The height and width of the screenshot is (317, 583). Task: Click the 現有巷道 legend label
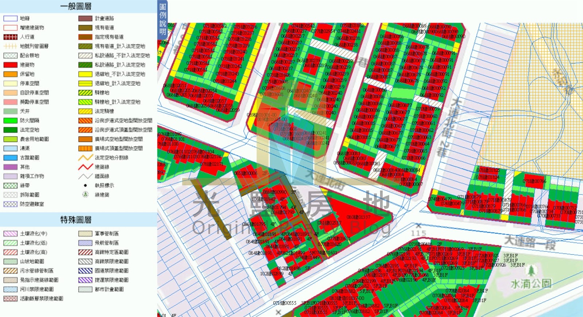coord(105,28)
